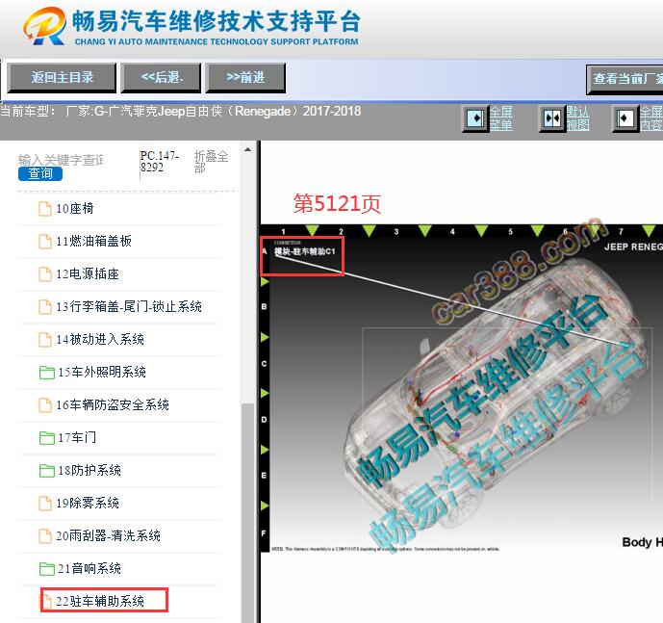Click the 查询 search button

click(x=40, y=173)
